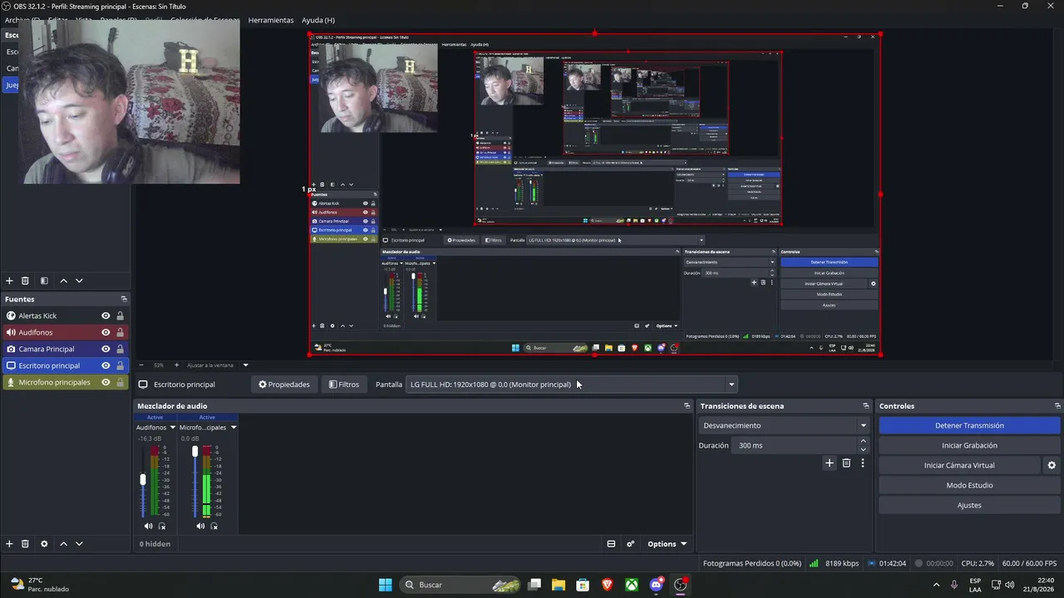Add a new scene transition

click(829, 463)
